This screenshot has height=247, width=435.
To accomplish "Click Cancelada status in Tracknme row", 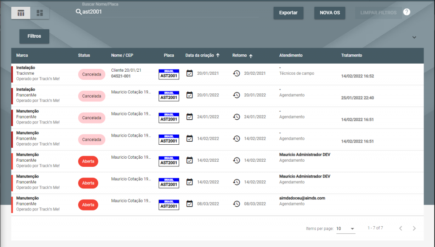I will (x=92, y=74).
